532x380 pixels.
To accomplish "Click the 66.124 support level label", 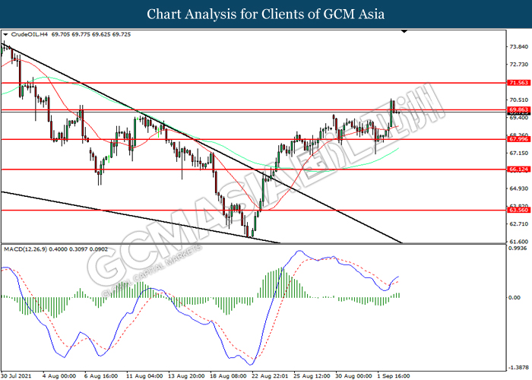I will [x=518, y=169].
